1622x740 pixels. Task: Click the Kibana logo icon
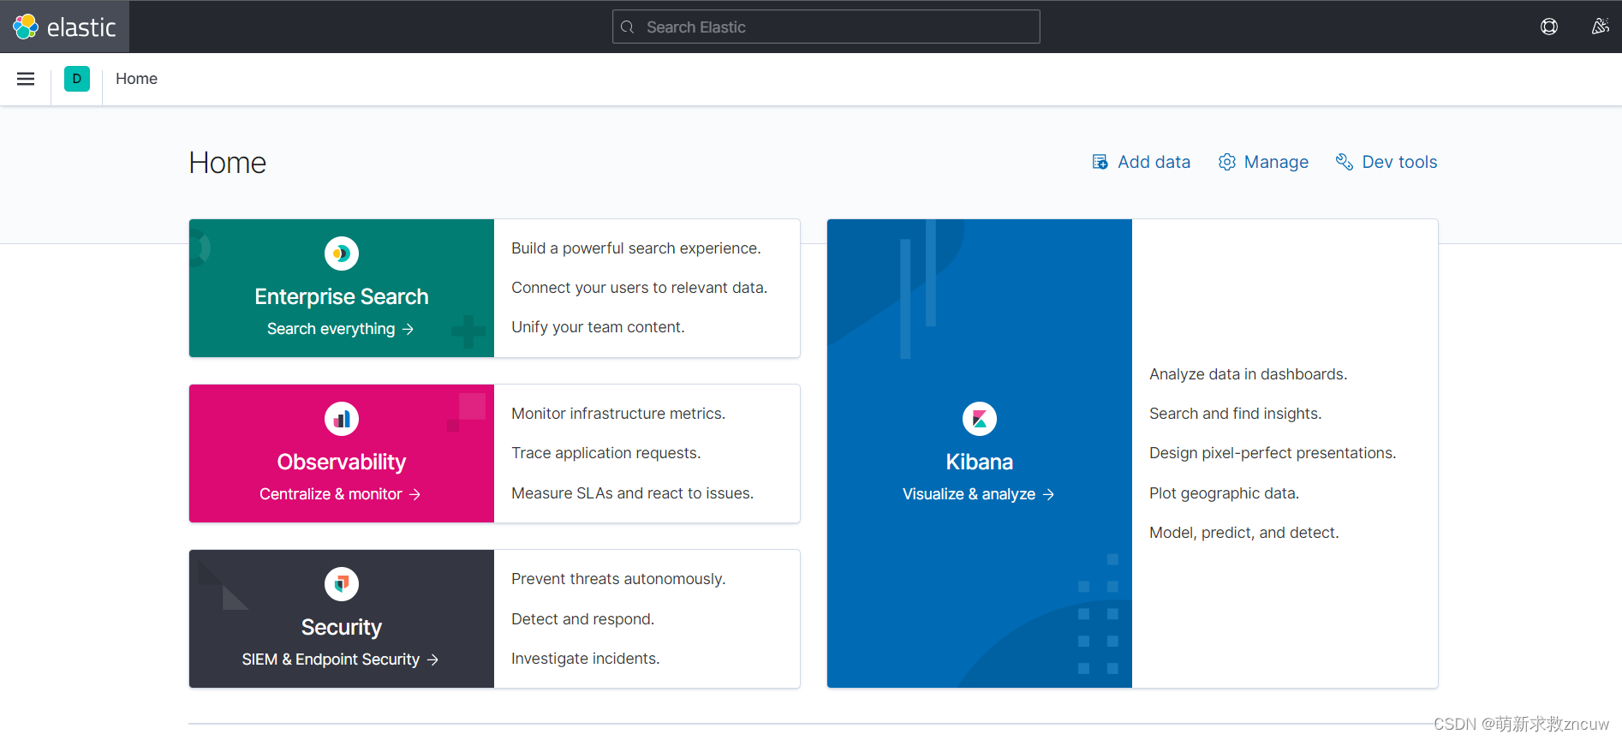[980, 419]
